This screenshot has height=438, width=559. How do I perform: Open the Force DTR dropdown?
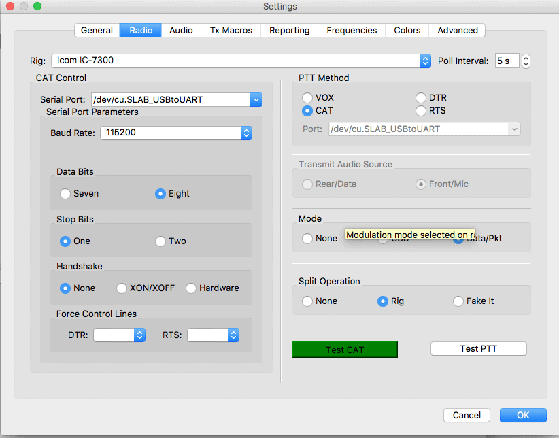point(139,335)
